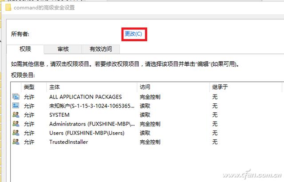284x182 pixels.
Task: Select the SYSTEM principal entry
Action: pyautogui.click(x=59, y=115)
